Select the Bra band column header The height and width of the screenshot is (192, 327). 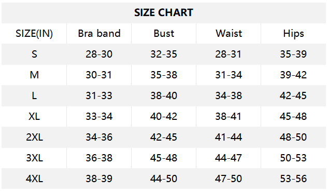pyautogui.click(x=99, y=33)
